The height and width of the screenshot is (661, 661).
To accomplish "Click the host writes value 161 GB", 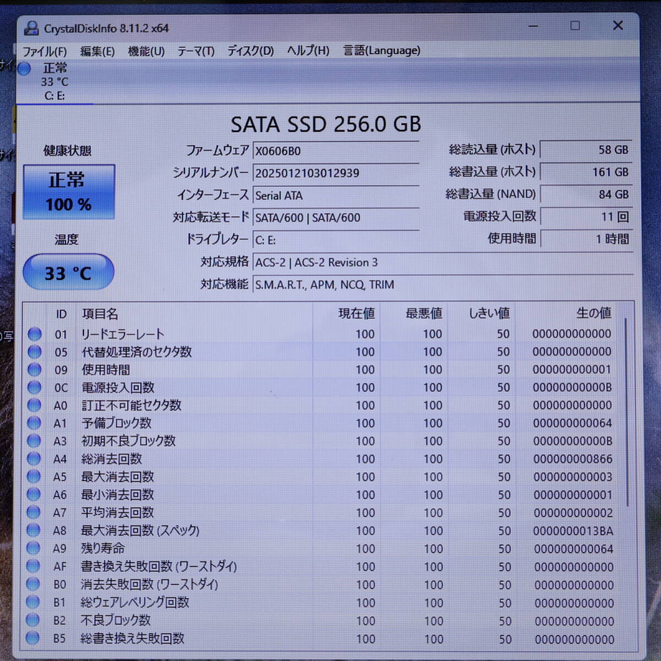I will [586, 172].
